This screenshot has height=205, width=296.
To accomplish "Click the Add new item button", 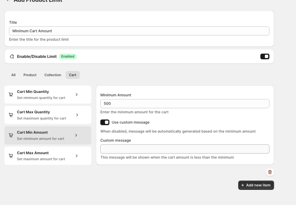I will [256, 185].
